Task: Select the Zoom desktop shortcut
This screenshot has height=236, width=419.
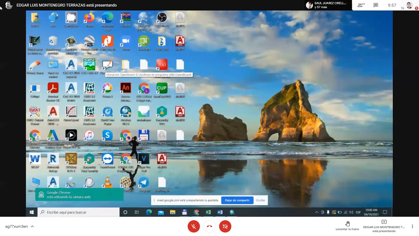Action: coord(126,43)
